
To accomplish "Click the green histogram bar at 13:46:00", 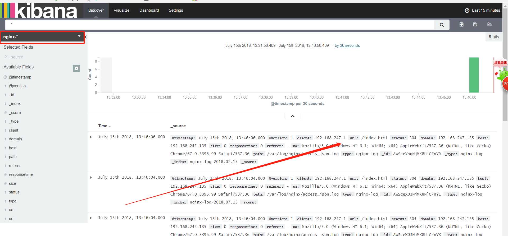I will click(474, 75).
